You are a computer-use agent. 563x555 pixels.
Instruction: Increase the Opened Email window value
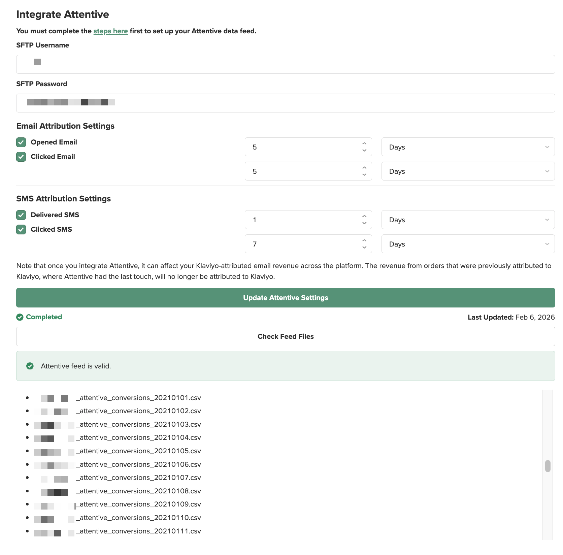tap(364, 144)
